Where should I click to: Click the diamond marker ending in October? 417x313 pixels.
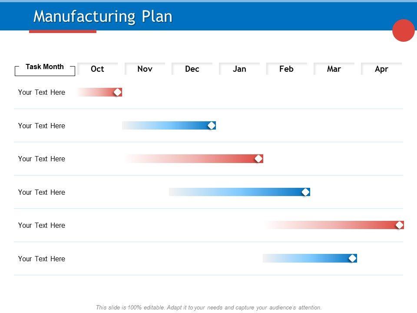pos(117,92)
